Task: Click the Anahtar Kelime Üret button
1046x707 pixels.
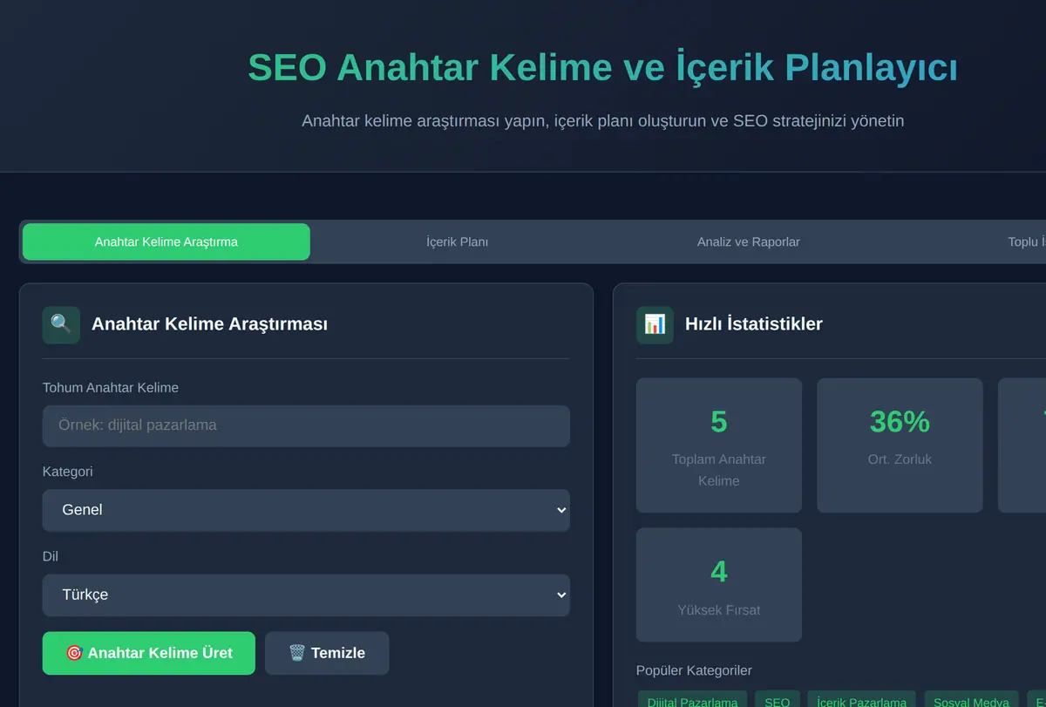Action: click(149, 653)
